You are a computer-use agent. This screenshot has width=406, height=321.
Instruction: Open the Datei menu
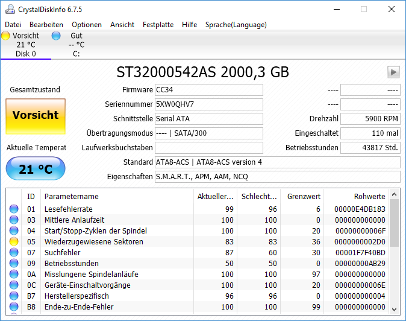tap(13, 25)
